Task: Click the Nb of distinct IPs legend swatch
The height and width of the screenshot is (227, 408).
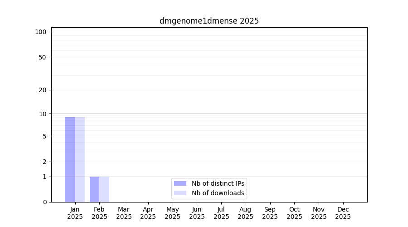Action: (x=180, y=183)
